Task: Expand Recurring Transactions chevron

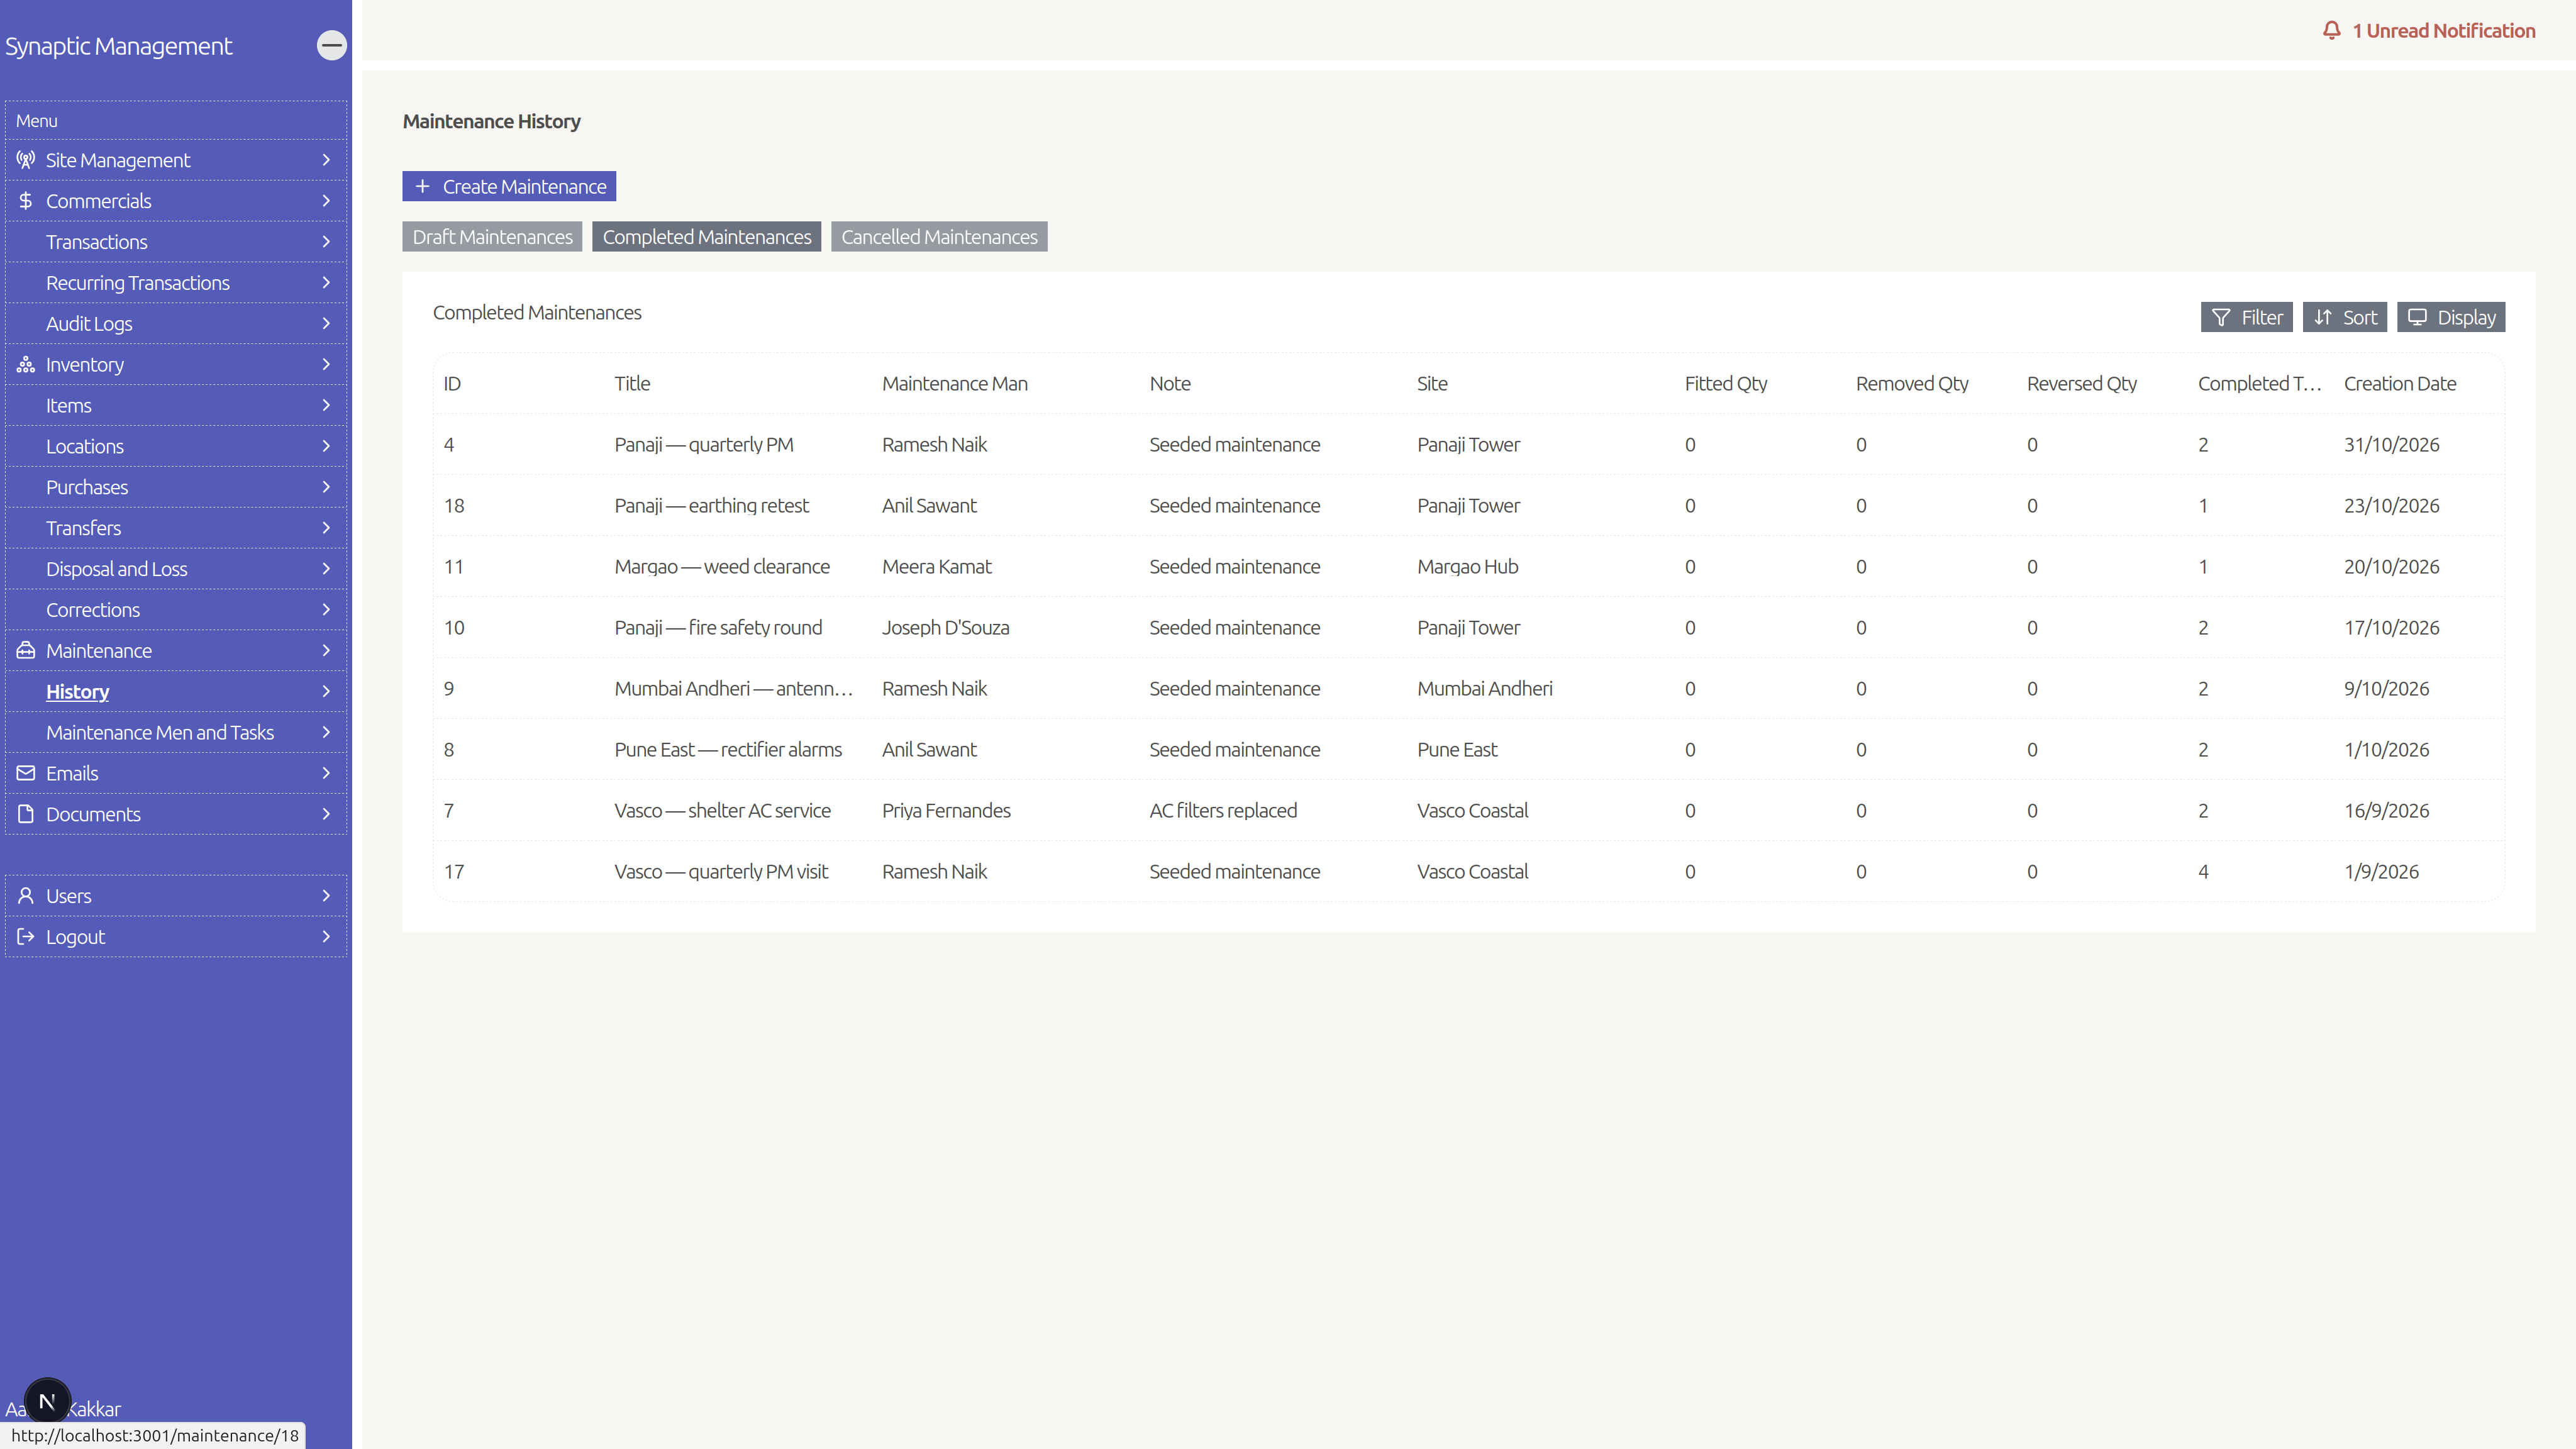Action: click(x=326, y=283)
